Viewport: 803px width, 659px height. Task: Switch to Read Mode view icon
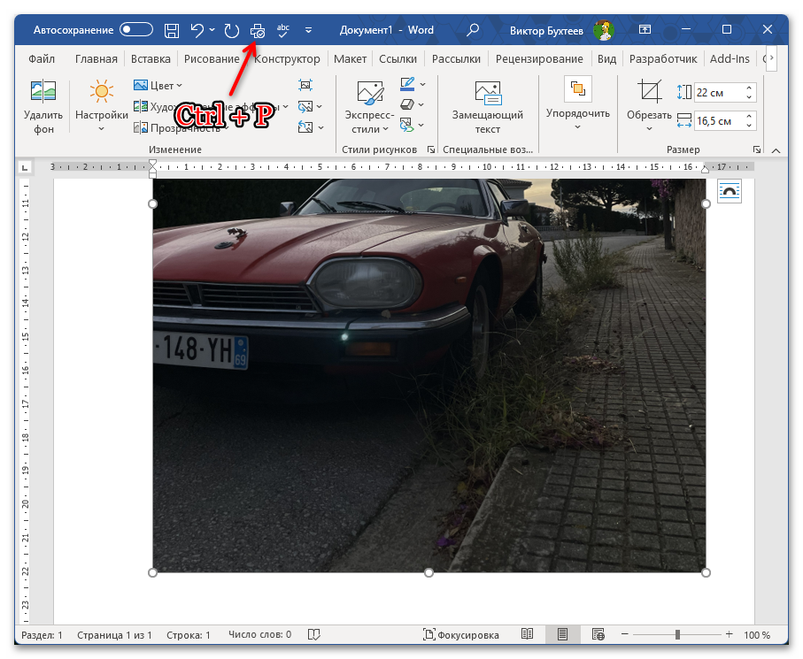[x=528, y=635]
